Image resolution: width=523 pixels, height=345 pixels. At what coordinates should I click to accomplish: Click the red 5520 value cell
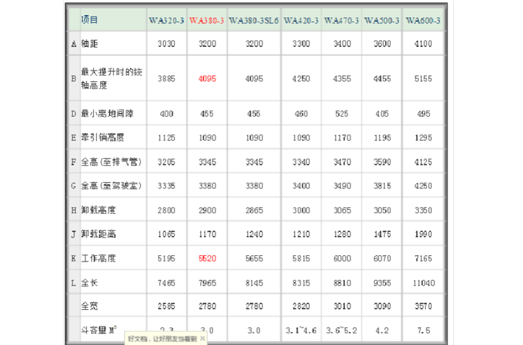click(x=207, y=258)
